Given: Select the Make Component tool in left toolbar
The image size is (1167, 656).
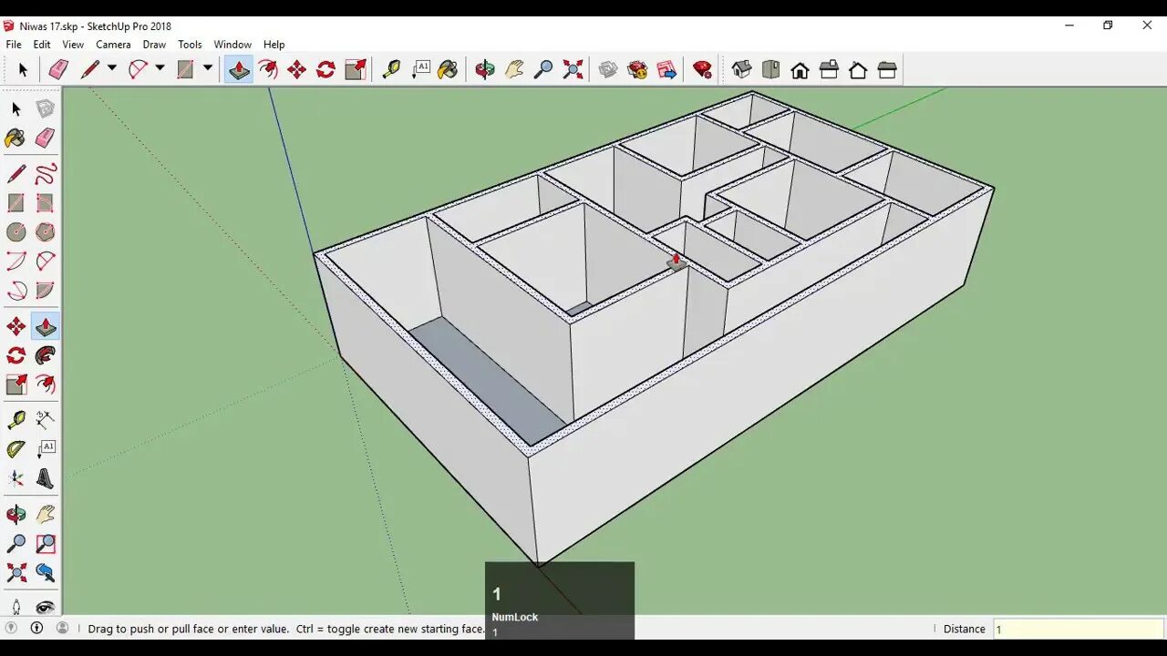Looking at the screenshot, I should click(45, 109).
